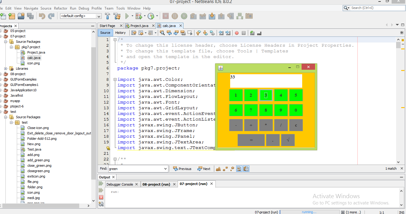Click the Undo arrow in main toolbar

click(42, 16)
